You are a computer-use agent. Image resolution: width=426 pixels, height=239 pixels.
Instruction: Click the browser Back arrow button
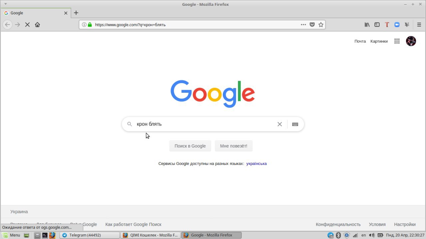[x=8, y=25]
